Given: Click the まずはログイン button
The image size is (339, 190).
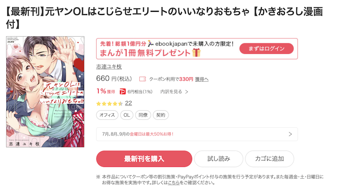Looking at the screenshot, I should [266, 48].
